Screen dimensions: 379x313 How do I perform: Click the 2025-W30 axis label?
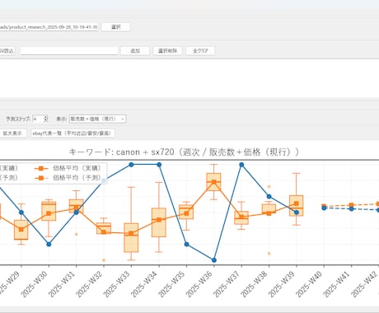[x=35, y=284]
